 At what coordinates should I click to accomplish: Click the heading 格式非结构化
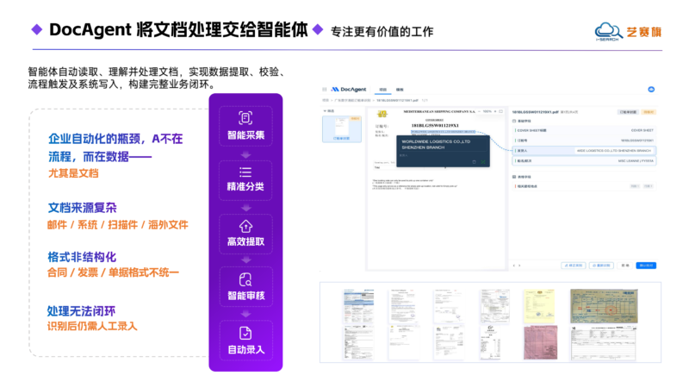(82, 257)
